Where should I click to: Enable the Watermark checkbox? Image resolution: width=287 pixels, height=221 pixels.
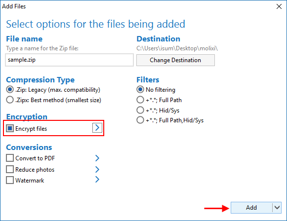coord(10,180)
